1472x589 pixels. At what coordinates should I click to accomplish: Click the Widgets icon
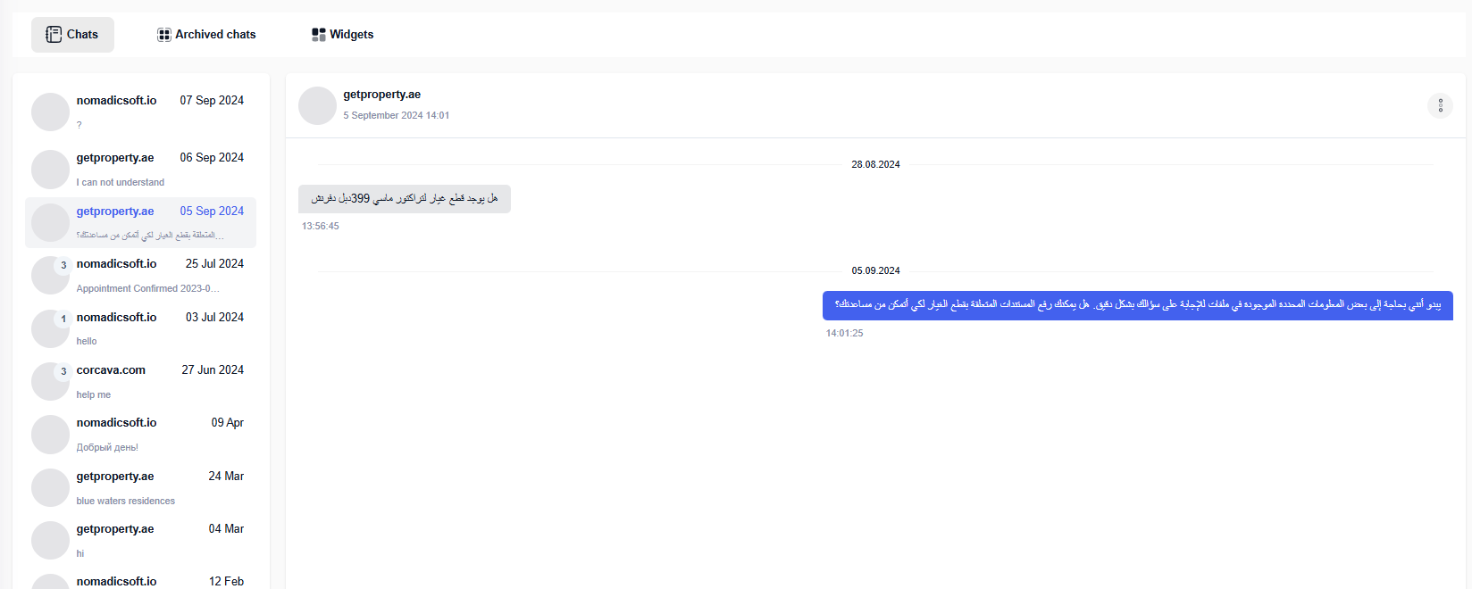coord(319,35)
